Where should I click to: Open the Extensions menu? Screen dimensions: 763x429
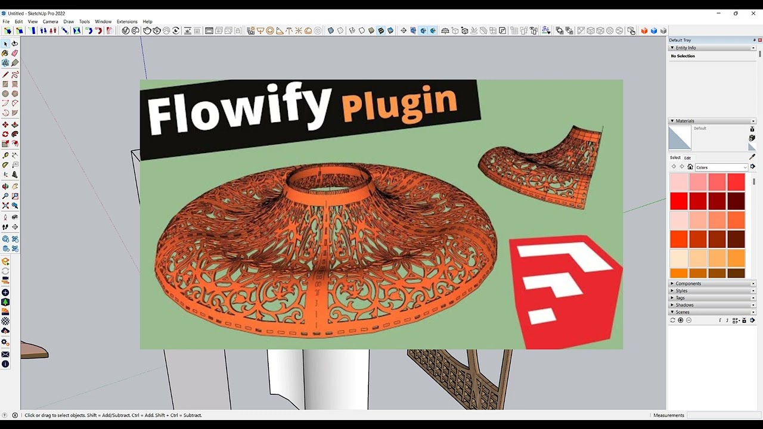coord(127,21)
